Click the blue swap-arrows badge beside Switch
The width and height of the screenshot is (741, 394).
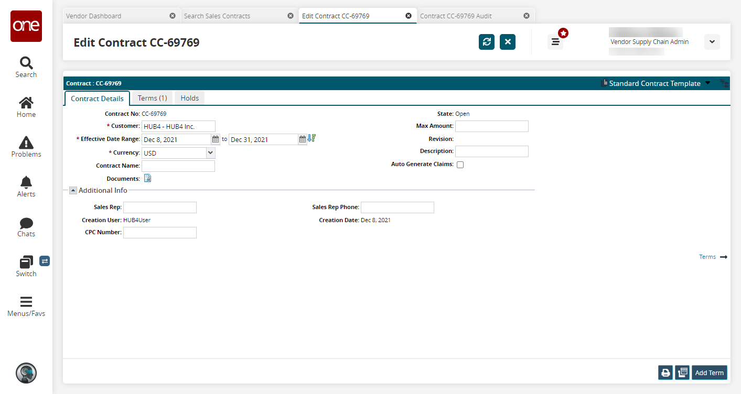click(x=45, y=261)
